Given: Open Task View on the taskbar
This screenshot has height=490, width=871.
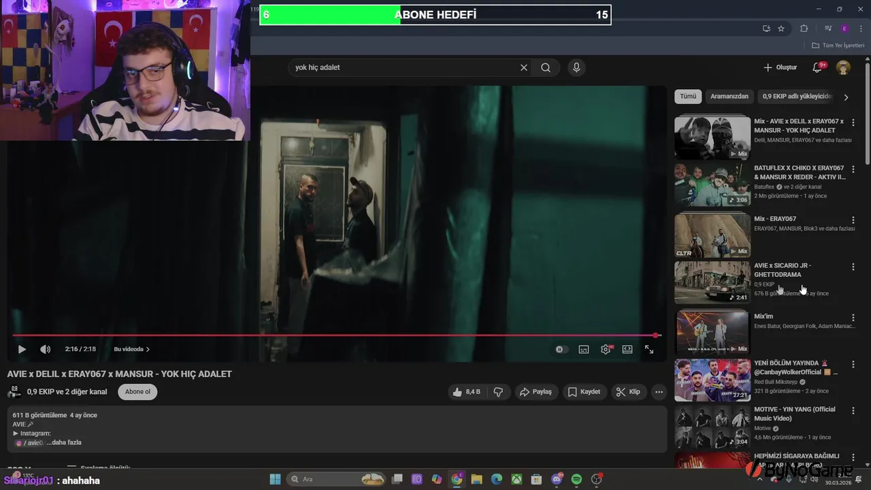Looking at the screenshot, I should click(x=397, y=480).
